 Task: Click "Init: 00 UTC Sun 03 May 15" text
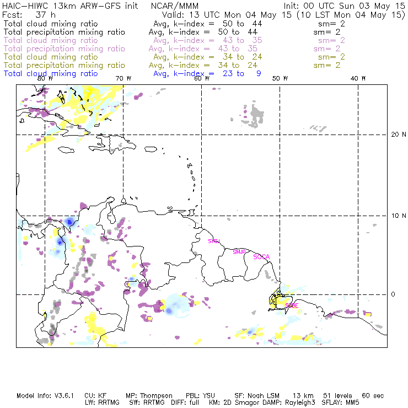[345, 6]
